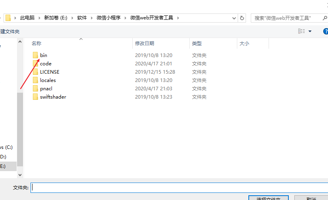Click 新建文件夹 toolbar button
Viewport: 328px width, 200px height.
click(x=10, y=32)
